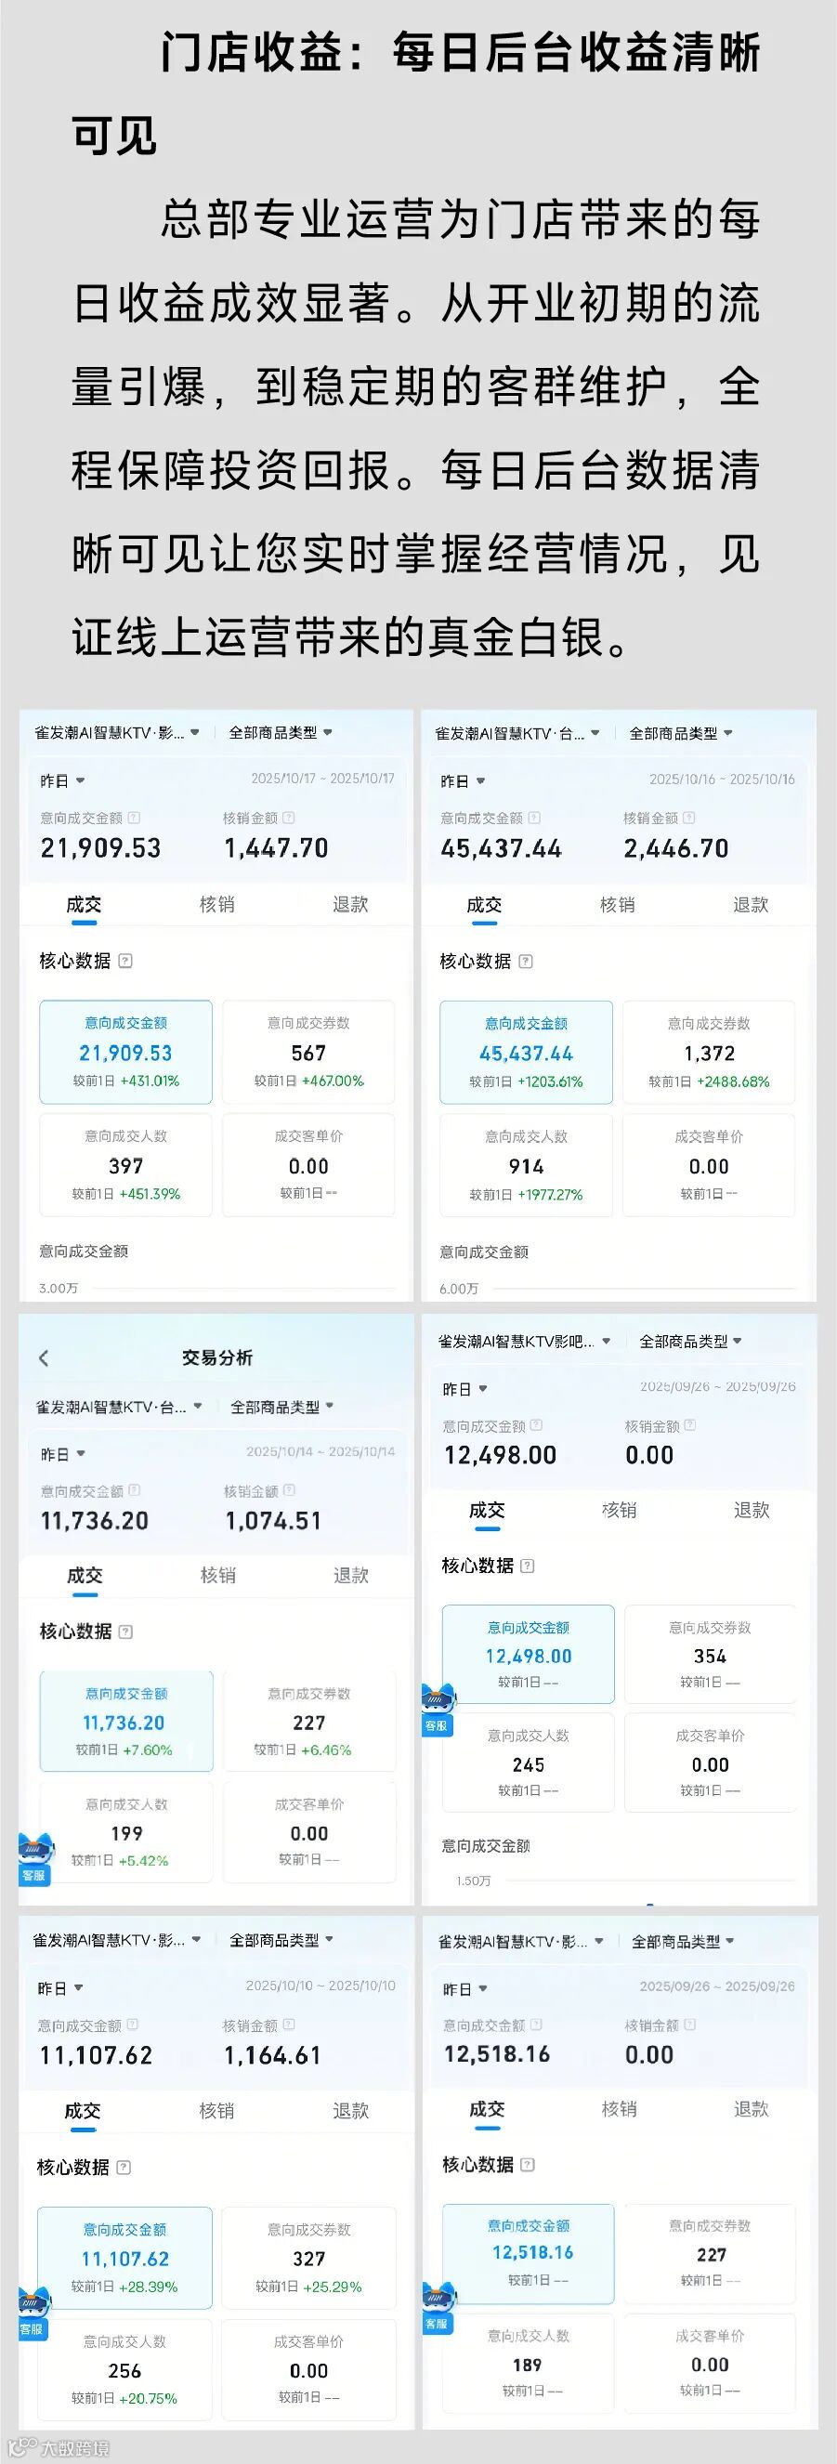Screen dimensions: 837x2464
Task: Open help icon beside 核销金额 above 1,447.70
Action: coord(289,818)
